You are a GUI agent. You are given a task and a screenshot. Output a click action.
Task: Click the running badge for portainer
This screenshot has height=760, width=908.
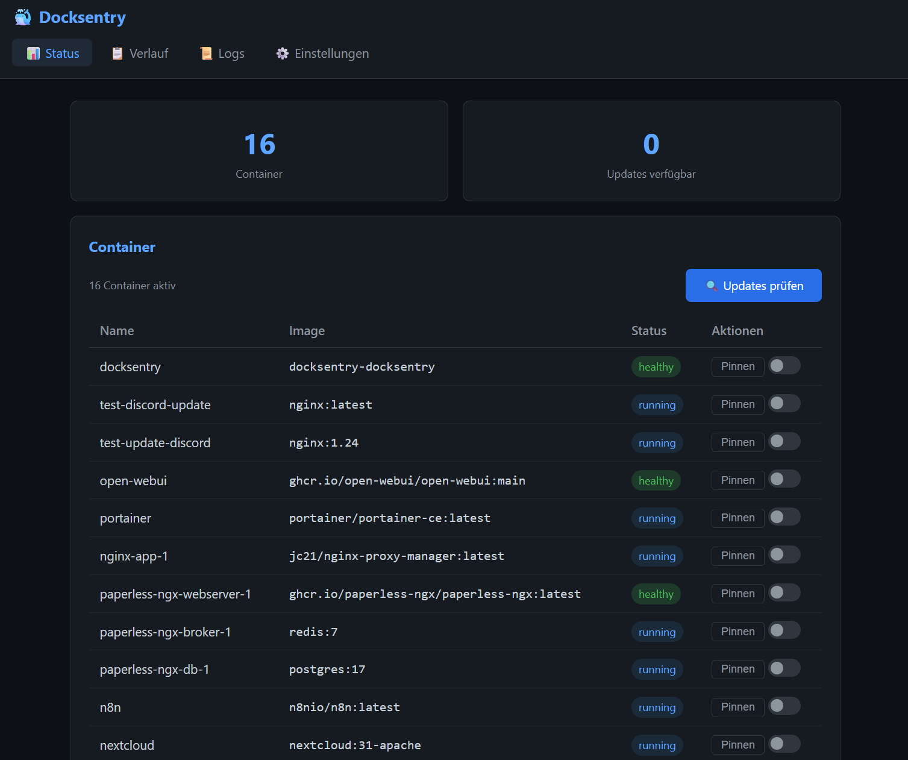[x=657, y=518]
